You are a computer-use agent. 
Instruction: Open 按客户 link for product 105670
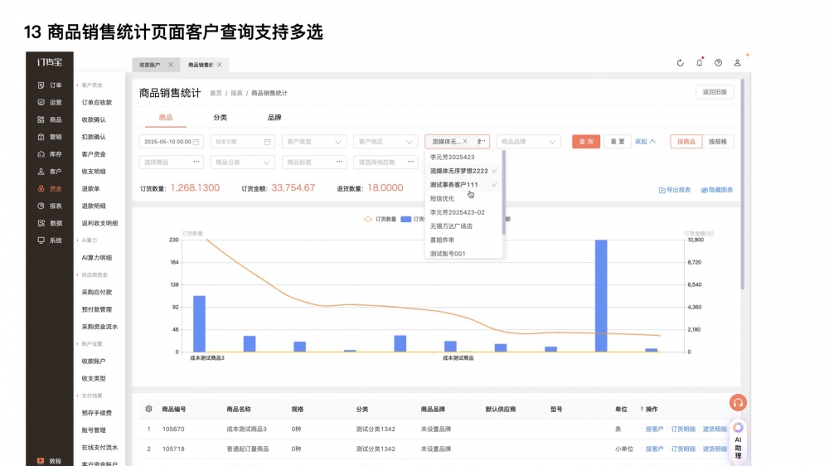654,430
